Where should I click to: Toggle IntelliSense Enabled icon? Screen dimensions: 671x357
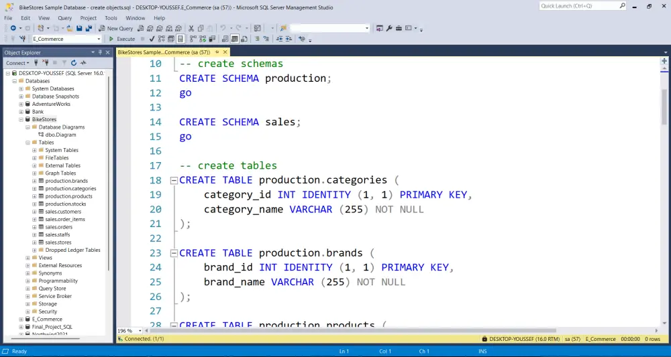[180, 39]
